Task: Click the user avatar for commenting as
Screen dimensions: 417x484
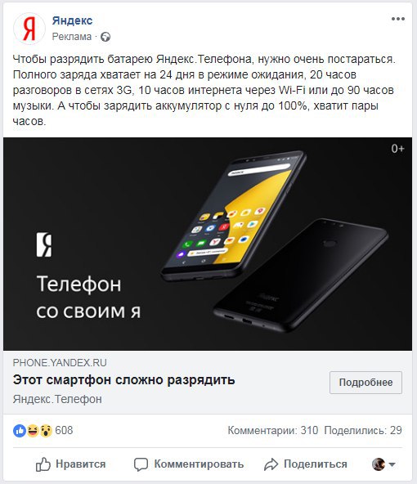Action: click(x=379, y=464)
